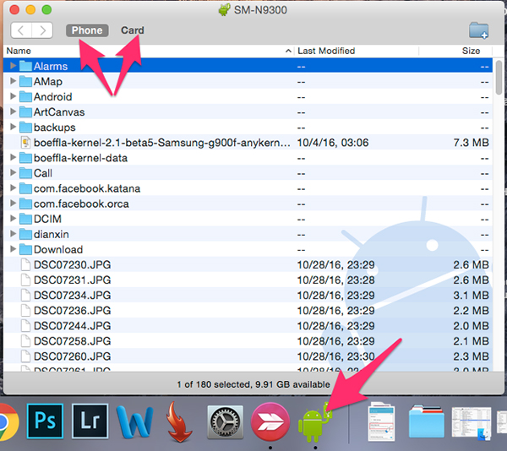
Task: Switch to the Card storage tab
Action: pyautogui.click(x=133, y=30)
